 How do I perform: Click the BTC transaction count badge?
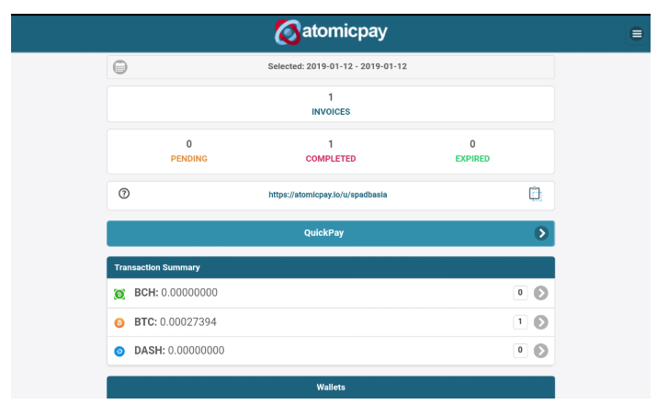click(x=520, y=322)
